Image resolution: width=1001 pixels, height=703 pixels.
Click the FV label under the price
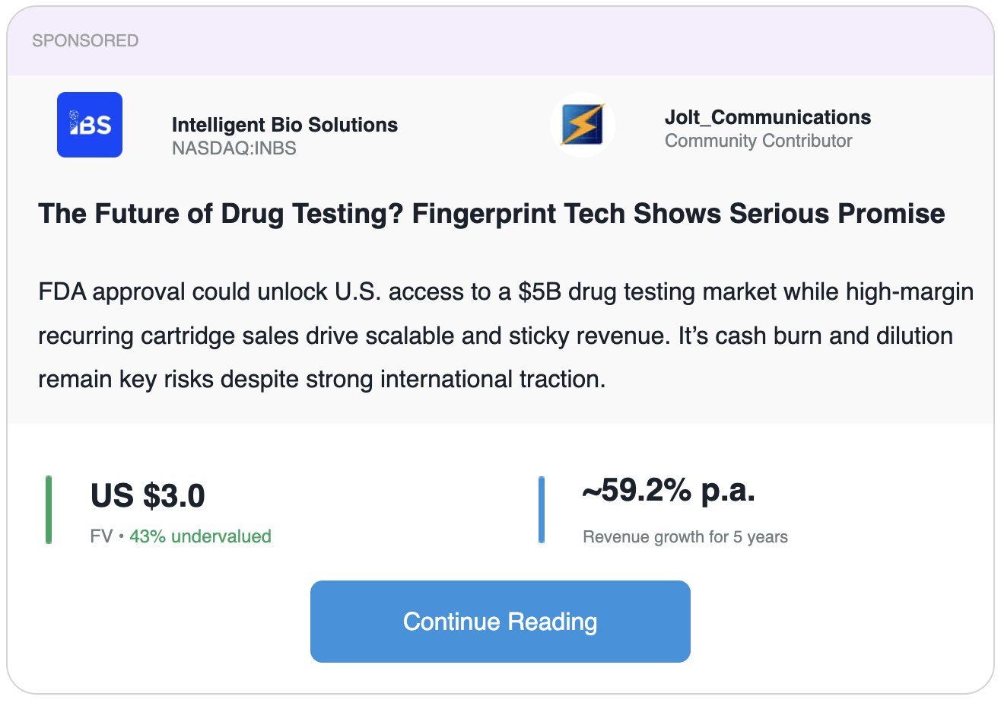click(x=101, y=536)
